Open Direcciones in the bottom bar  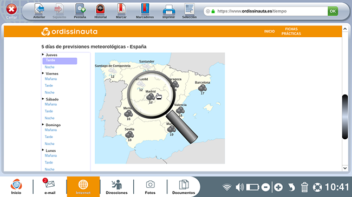[x=116, y=187]
